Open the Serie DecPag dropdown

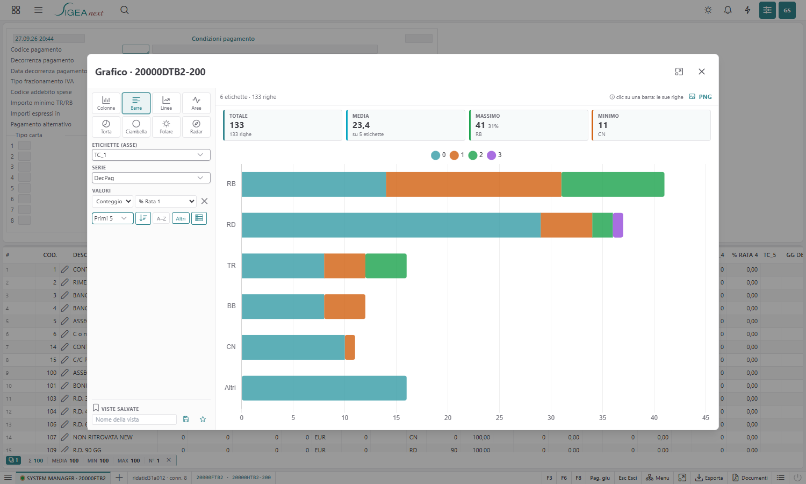pos(151,178)
